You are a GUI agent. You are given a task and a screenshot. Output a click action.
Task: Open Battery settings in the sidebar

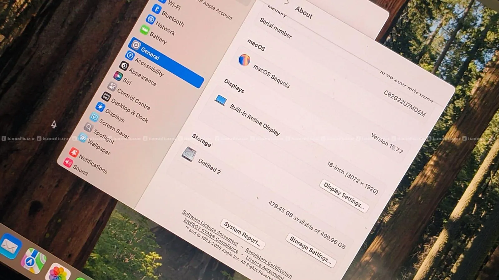coord(158,38)
